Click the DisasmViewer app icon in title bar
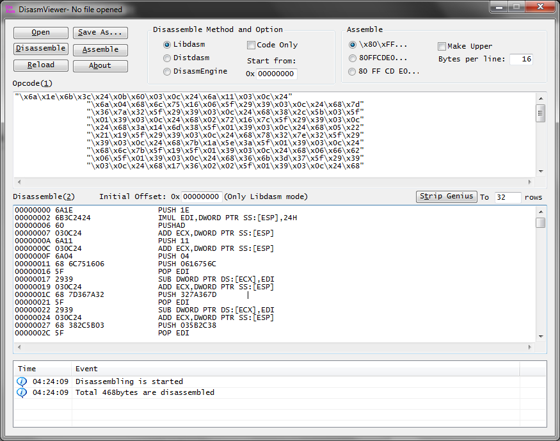This screenshot has width=560, height=441. (10, 10)
